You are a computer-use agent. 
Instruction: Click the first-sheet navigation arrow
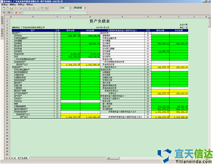click(6, 158)
